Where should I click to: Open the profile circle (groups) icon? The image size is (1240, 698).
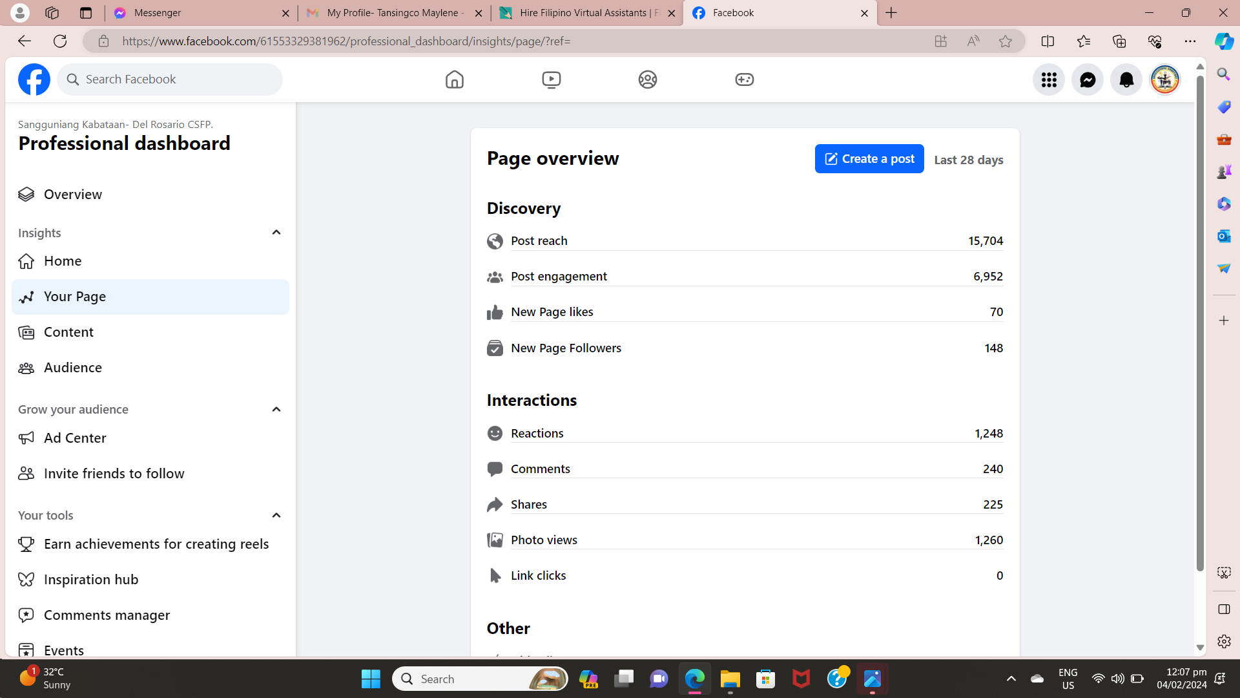point(647,79)
